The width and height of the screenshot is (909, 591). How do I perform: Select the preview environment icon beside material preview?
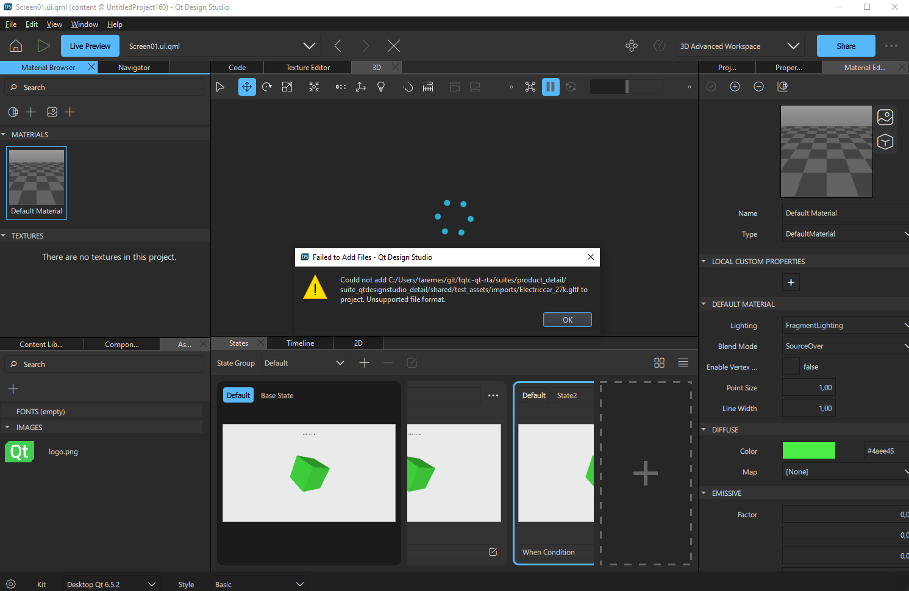[x=885, y=116]
